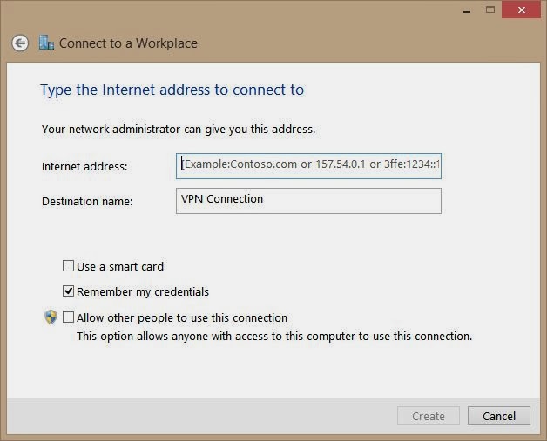Cancel the VPN connection setup
The image size is (547, 441).
498,416
